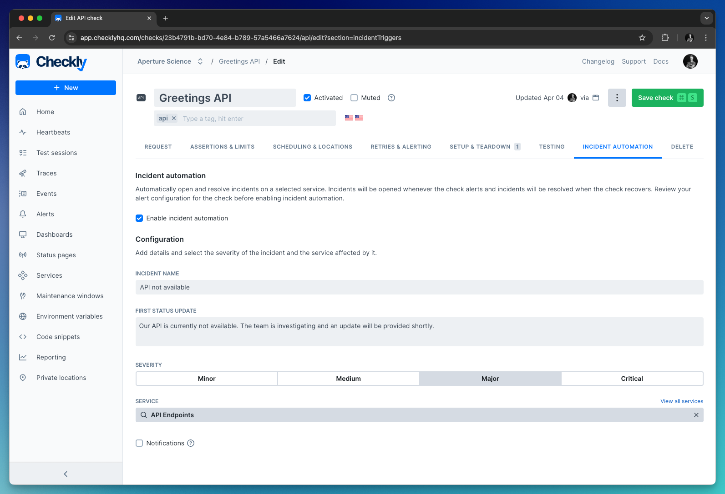Switch to Retries & Alerting tab

401,147
